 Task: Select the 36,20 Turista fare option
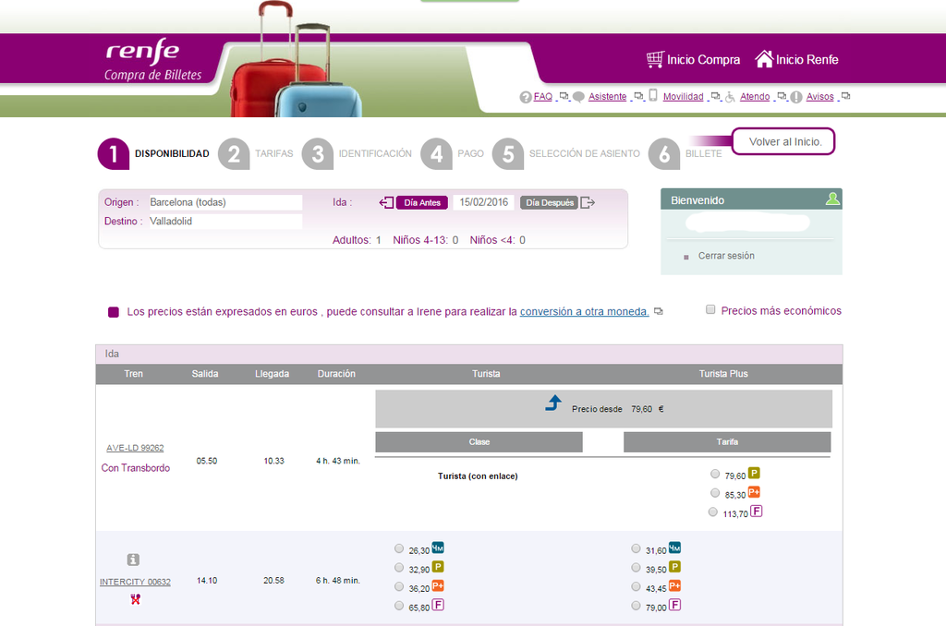point(399,587)
